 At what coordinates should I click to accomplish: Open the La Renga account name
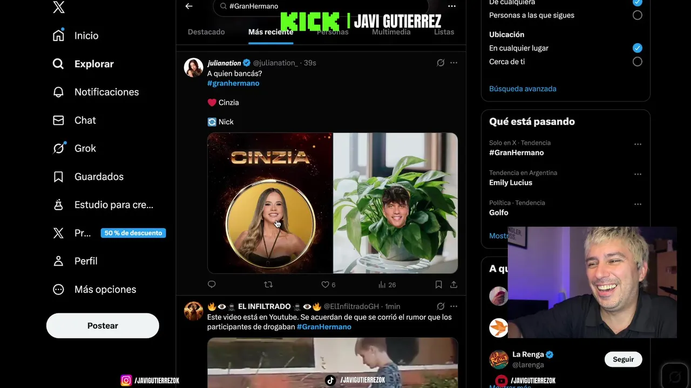click(528, 354)
